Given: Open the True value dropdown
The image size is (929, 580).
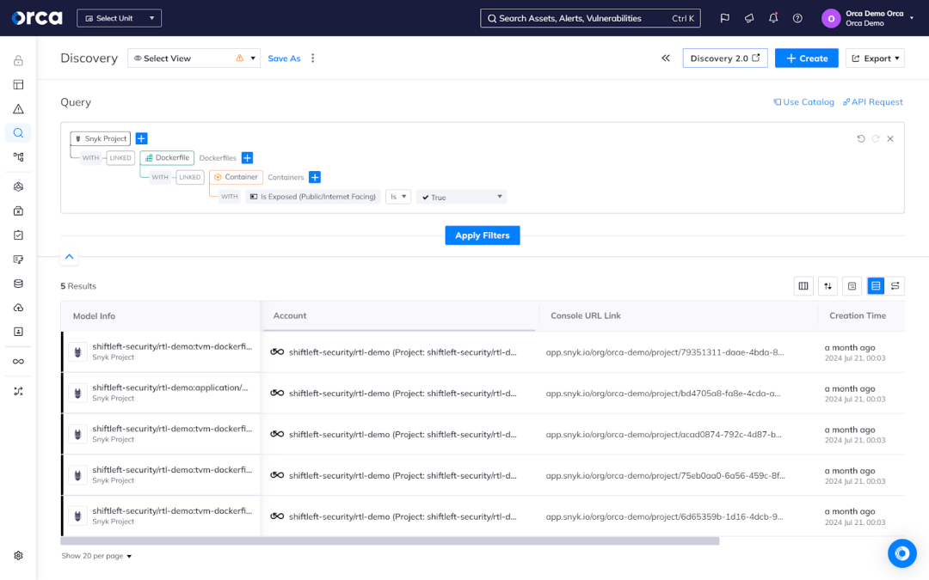Looking at the screenshot, I should click(462, 197).
